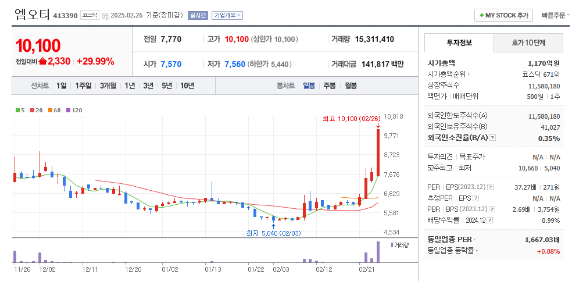The width and height of the screenshot is (572, 281).
Task: Click the +29.99% change value
Action: pos(96,61)
